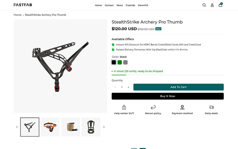The image size is (238, 149).
Task: Click the Daily deals truck icon
Action: click(211, 107)
